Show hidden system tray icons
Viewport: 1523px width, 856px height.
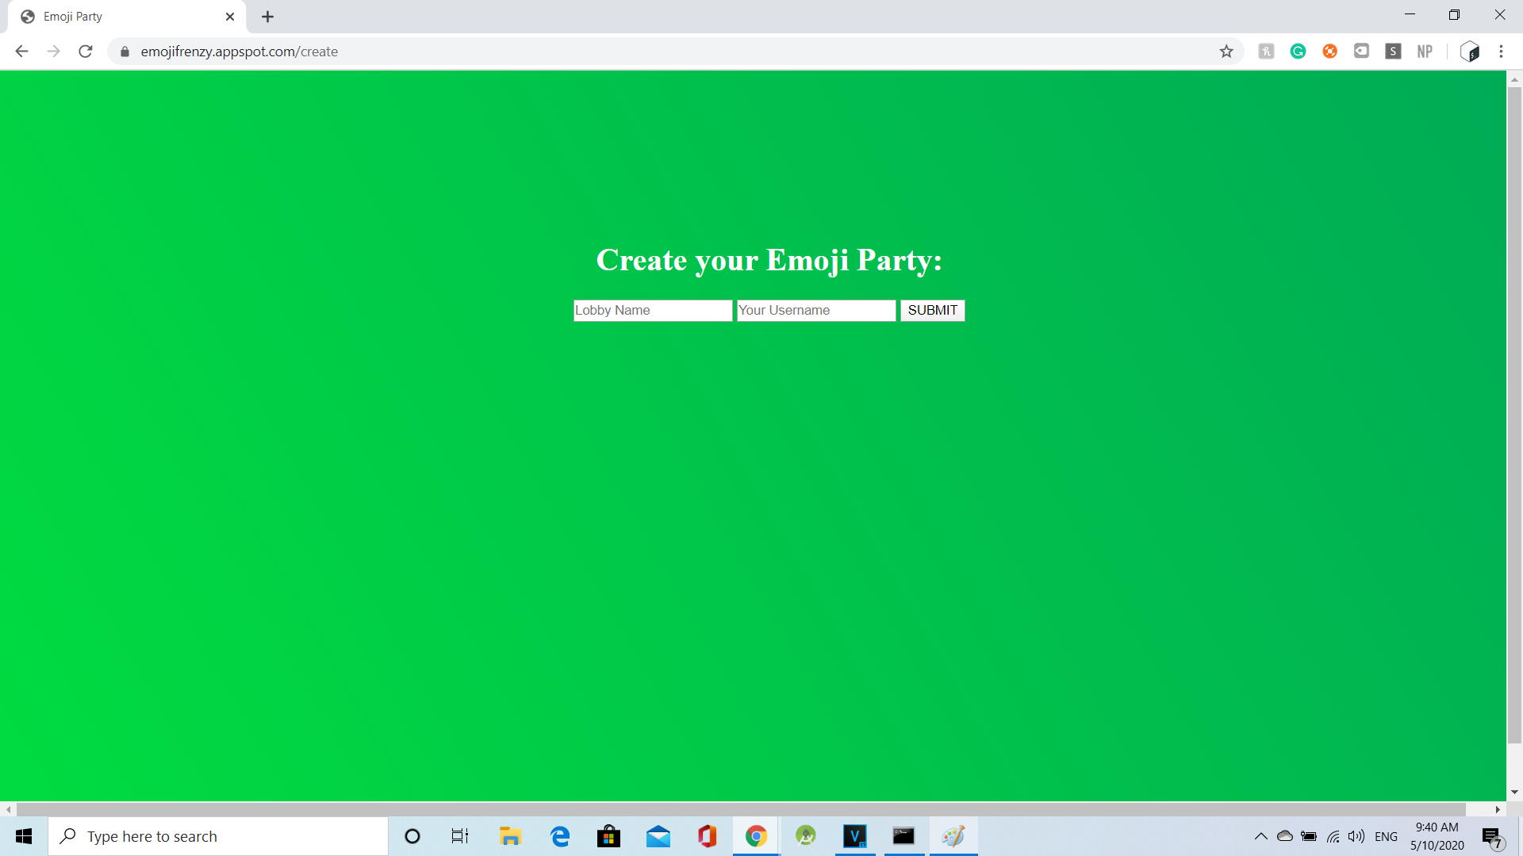(1260, 836)
